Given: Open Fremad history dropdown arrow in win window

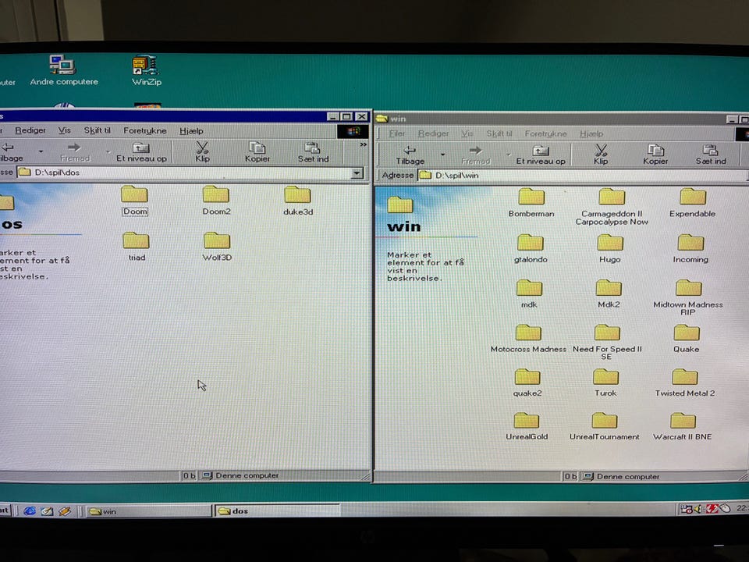Looking at the screenshot, I should [508, 155].
